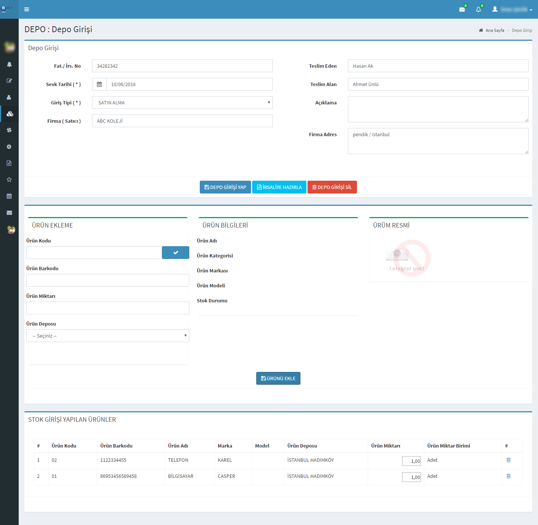Open the Ürün Deposu dropdown
Viewport: 538px width, 525px height.
107,336
